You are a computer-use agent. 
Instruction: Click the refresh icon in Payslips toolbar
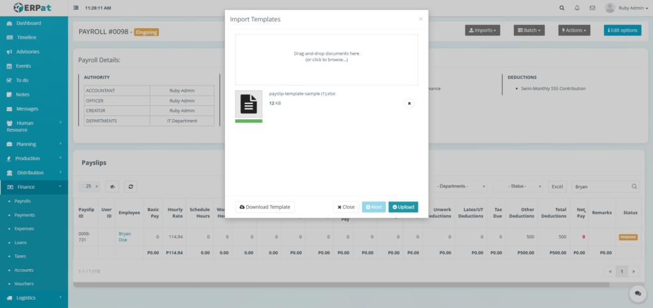point(130,187)
